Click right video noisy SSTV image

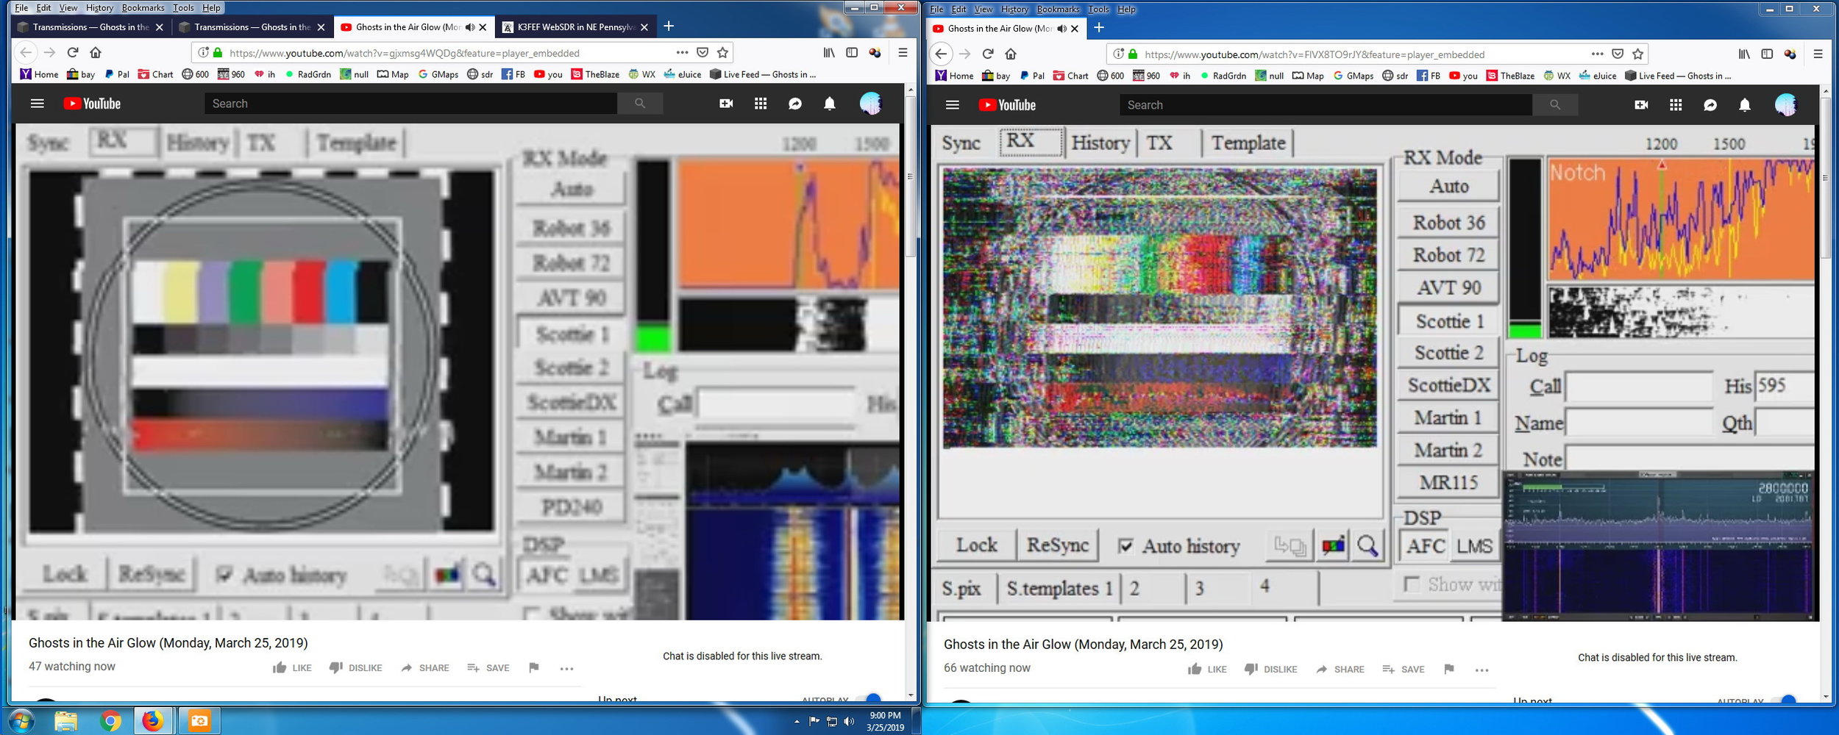(x=1160, y=307)
